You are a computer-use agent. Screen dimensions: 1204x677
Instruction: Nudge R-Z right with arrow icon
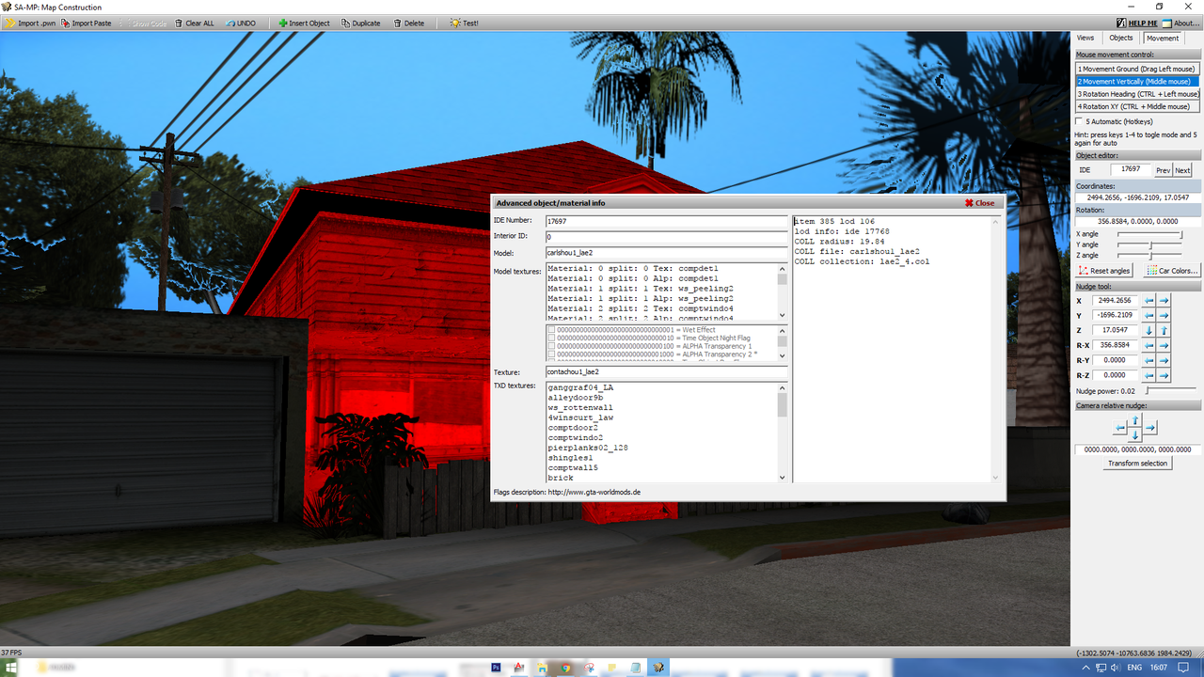point(1164,375)
